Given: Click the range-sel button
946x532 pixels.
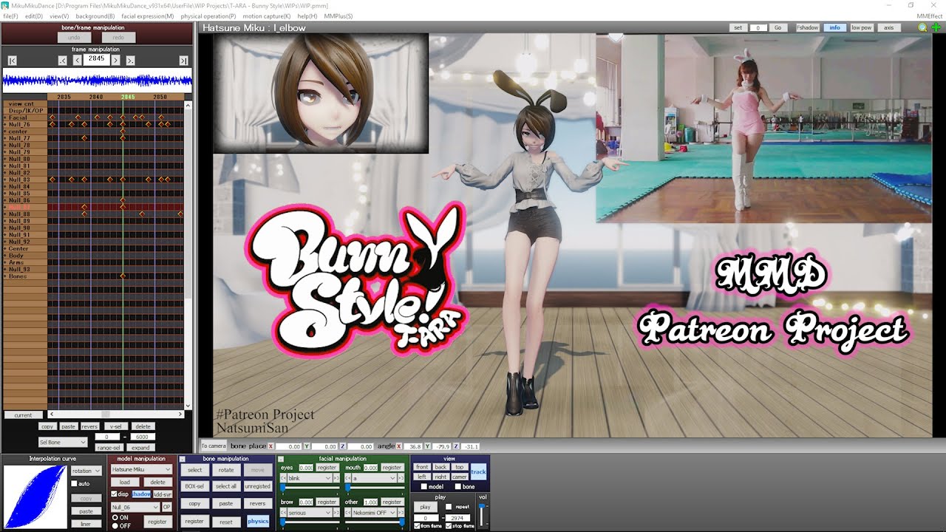Looking at the screenshot, I should pos(109,447).
